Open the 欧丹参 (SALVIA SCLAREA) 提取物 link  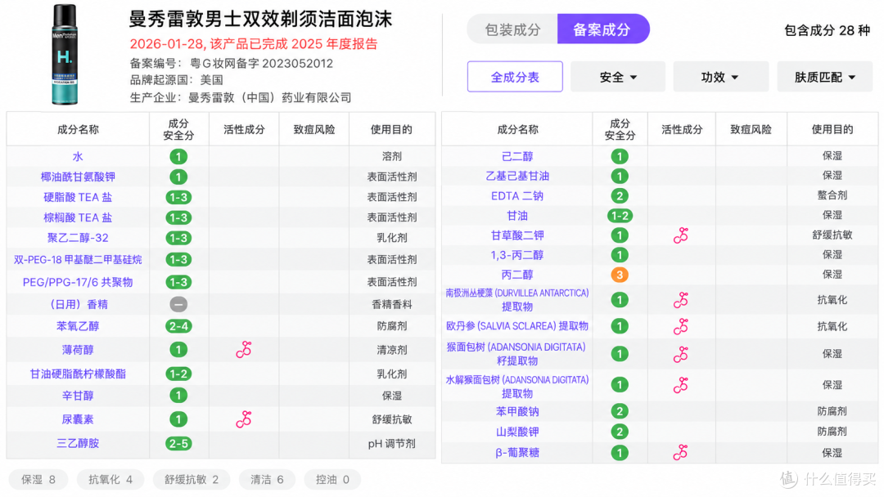pos(517,326)
